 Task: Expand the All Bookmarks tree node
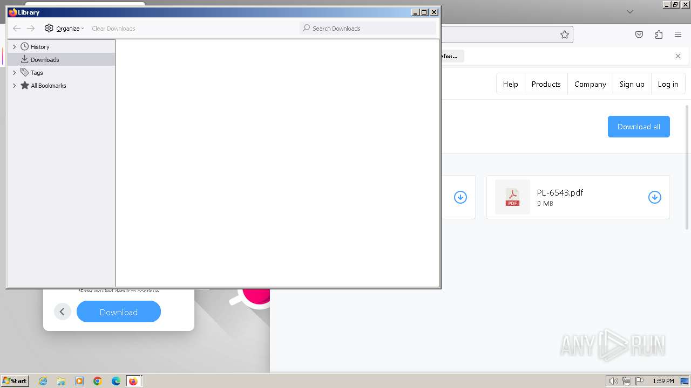point(15,86)
